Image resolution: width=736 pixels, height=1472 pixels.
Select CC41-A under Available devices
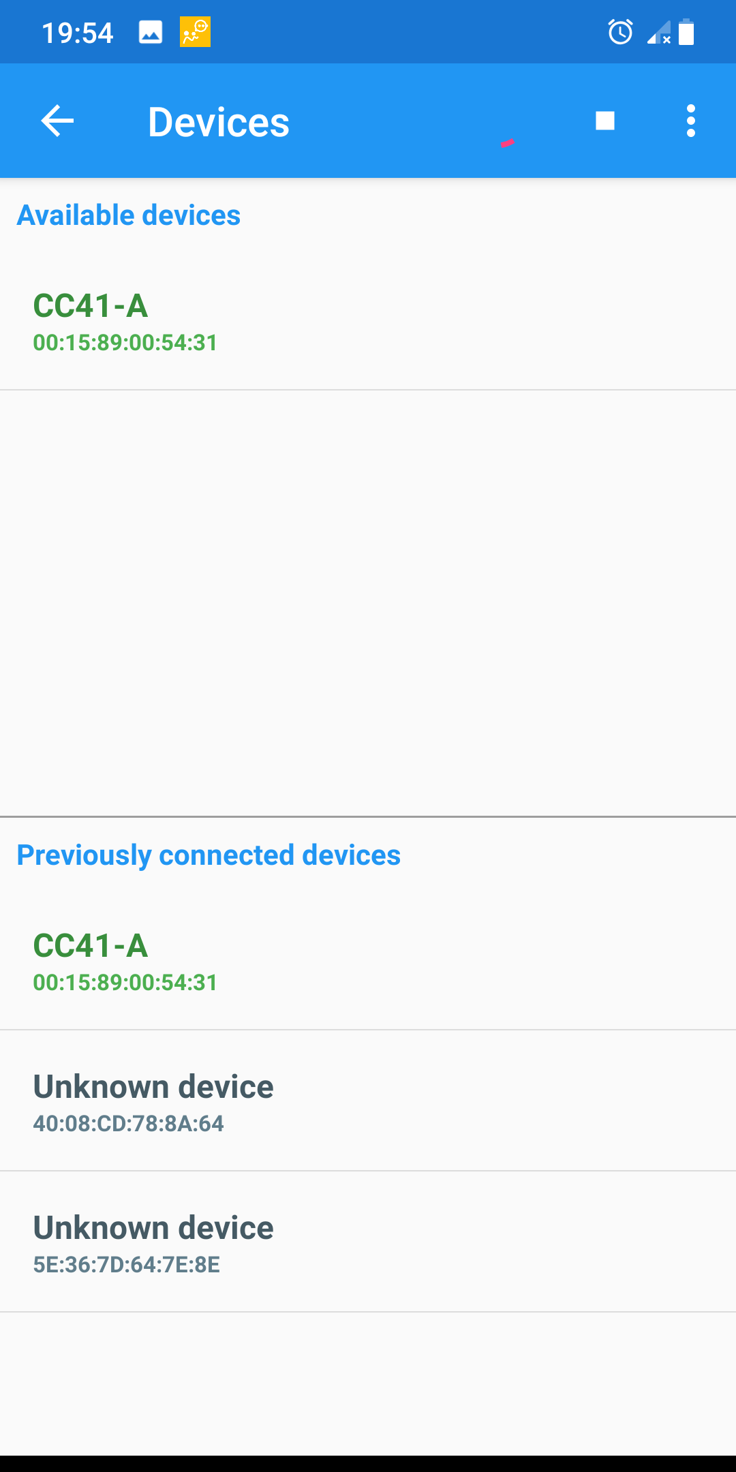368,320
